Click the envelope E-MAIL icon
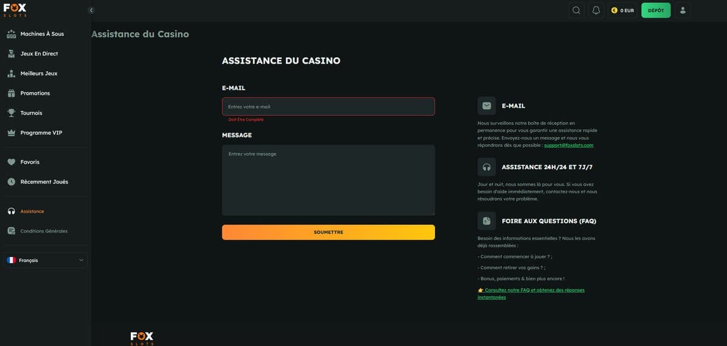727x346 pixels. 486,105
